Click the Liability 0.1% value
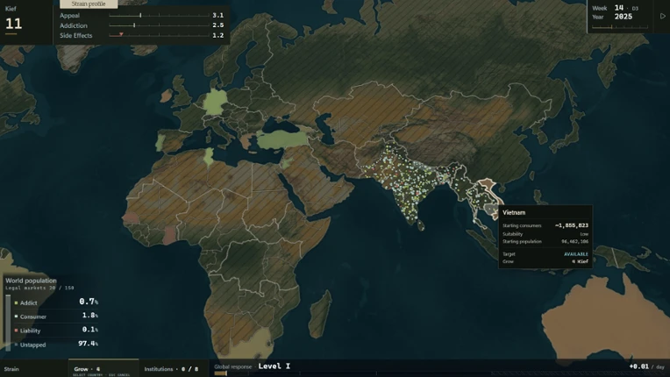The width and height of the screenshot is (670, 377). point(89,329)
